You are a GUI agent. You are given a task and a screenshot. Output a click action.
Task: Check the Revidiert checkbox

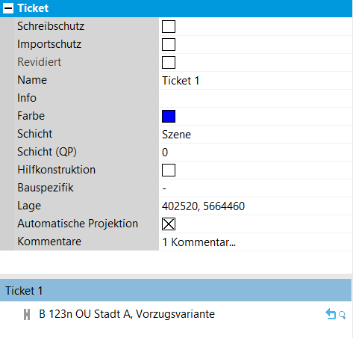pyautogui.click(x=169, y=62)
